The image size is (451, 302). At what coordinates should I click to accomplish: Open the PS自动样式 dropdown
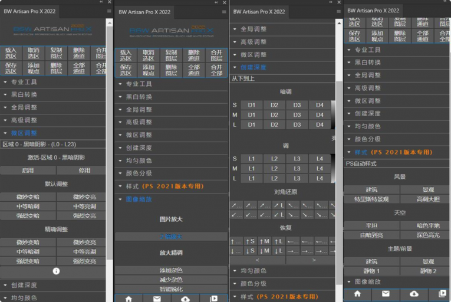point(397,163)
